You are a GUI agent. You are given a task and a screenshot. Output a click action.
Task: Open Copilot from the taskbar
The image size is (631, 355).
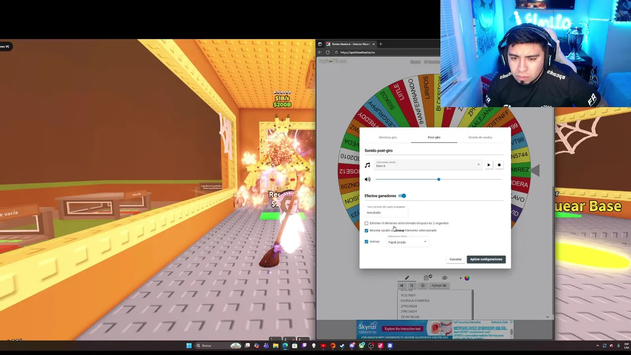(x=256, y=346)
